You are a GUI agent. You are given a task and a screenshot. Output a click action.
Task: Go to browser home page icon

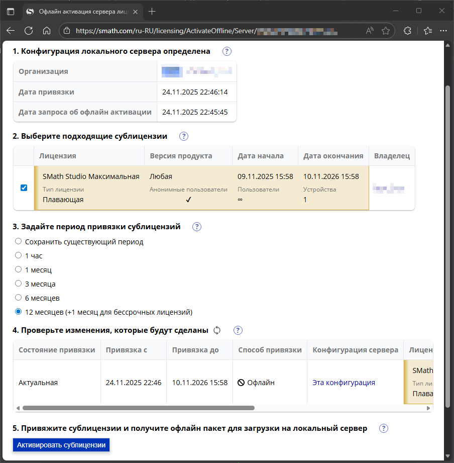(47, 30)
